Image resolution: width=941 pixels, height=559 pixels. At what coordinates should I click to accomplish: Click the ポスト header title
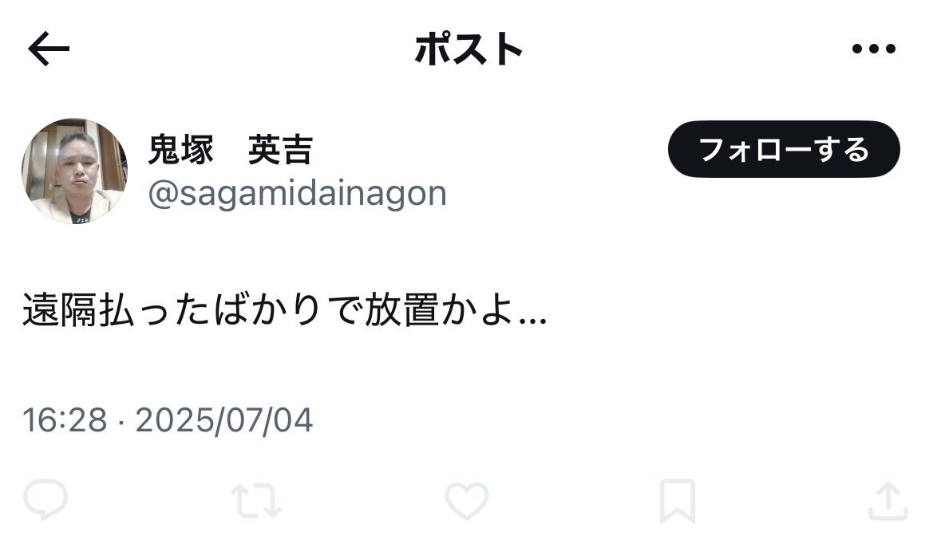pos(469,49)
